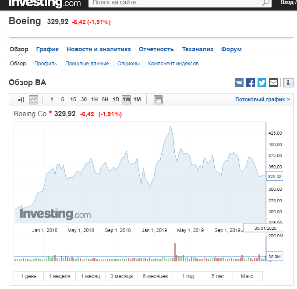Screen dimensions: 297x289
Task: Set chart interval to 5 minutes
Action: 63,100
